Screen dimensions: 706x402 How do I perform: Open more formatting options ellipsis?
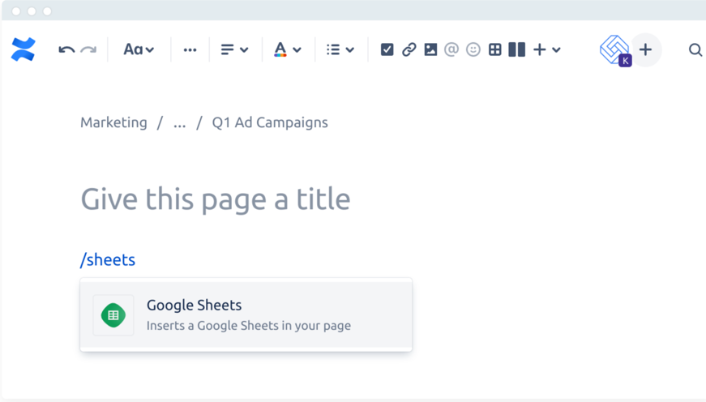tap(190, 50)
